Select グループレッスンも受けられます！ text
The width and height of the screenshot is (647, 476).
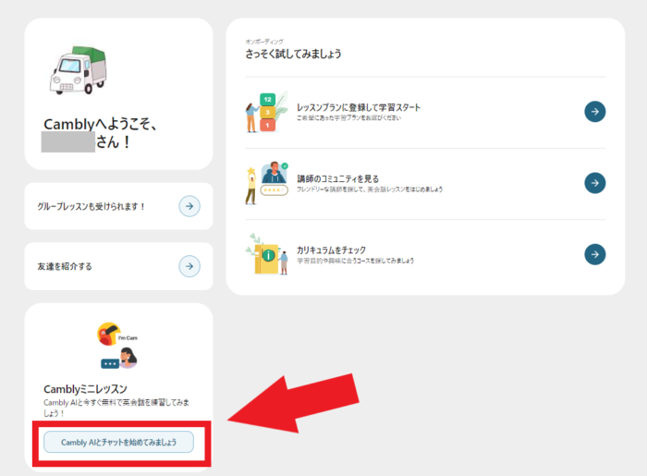point(92,206)
